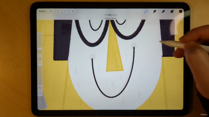The width and height of the screenshot is (209, 117).
Task: Click the brush opacity slider
Action: (40, 74)
